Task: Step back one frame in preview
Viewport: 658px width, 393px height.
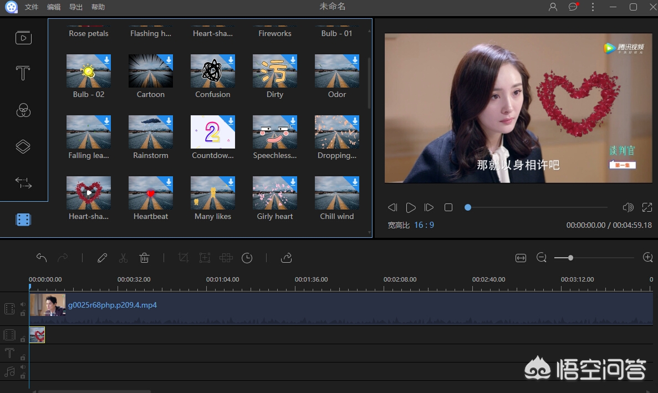Action: tap(392, 207)
